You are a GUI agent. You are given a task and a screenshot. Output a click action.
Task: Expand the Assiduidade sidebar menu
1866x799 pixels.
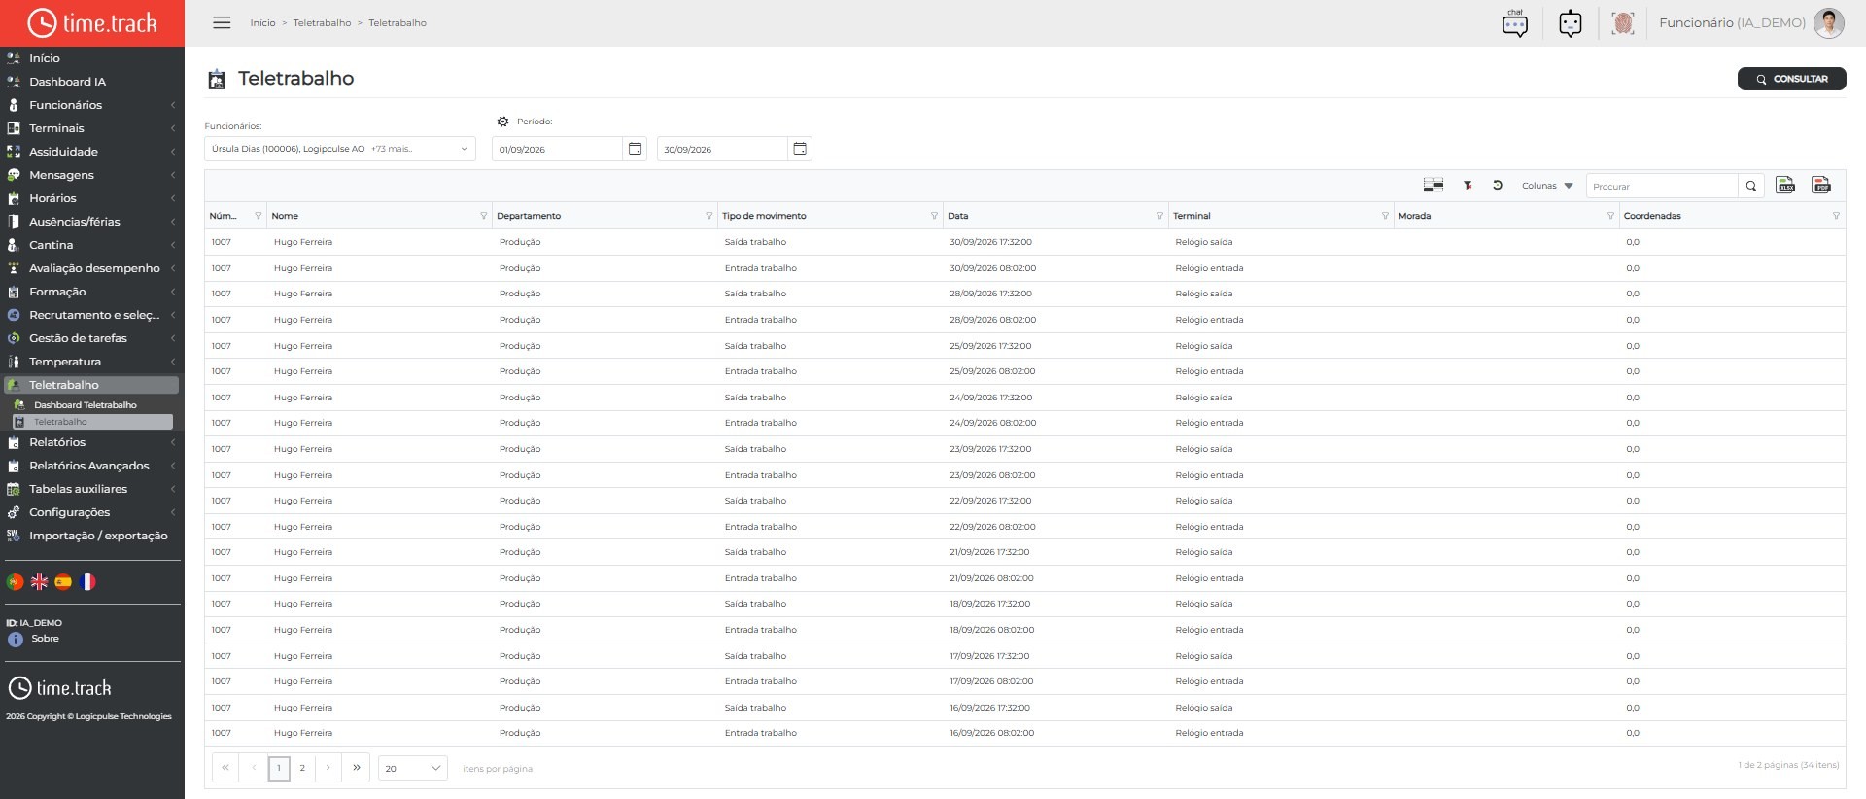[x=92, y=152]
